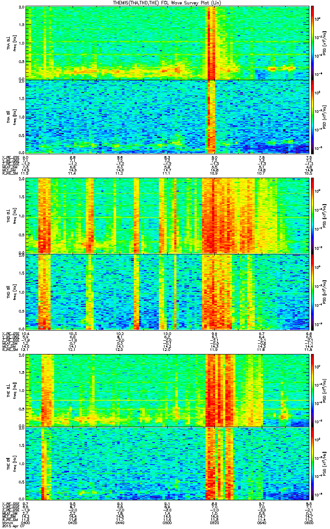330x529 pixels.
Task: Click the first red burst in THD B⊥ after 0400
Action: click(44, 216)
